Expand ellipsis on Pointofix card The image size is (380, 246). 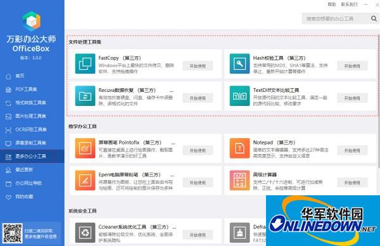[173, 144]
